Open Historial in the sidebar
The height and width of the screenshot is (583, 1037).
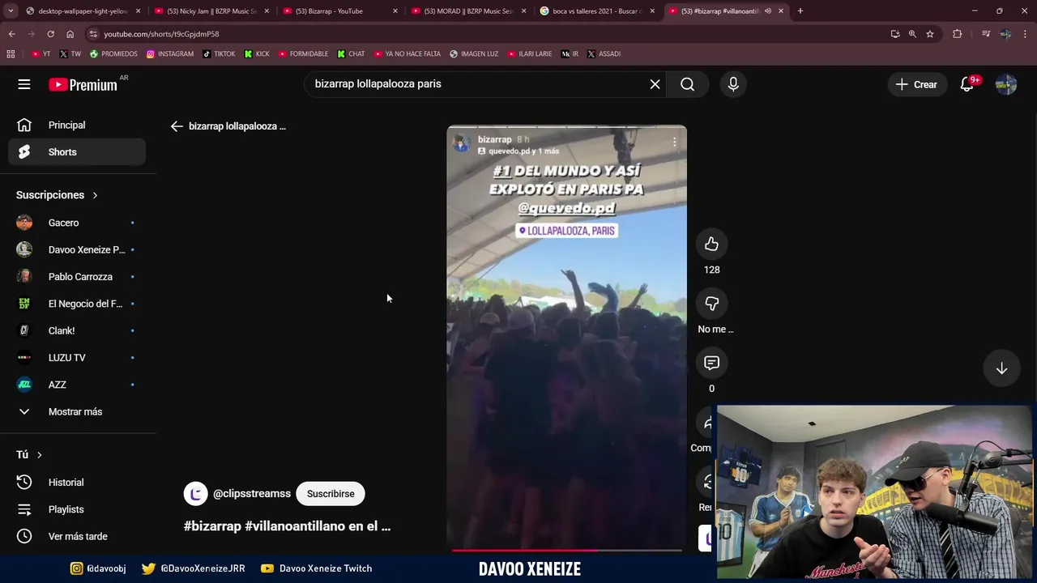pyautogui.click(x=77, y=483)
